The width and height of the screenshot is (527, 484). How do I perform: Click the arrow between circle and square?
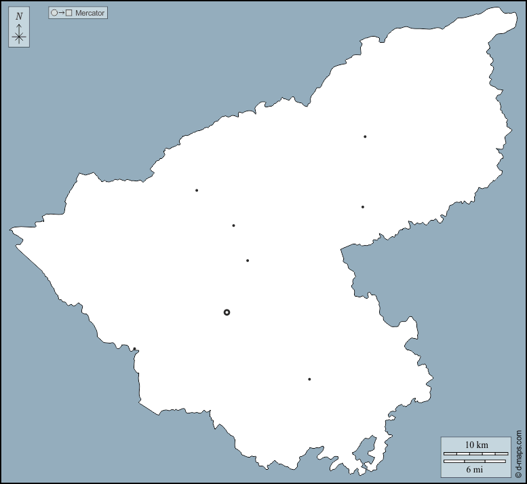(x=62, y=13)
